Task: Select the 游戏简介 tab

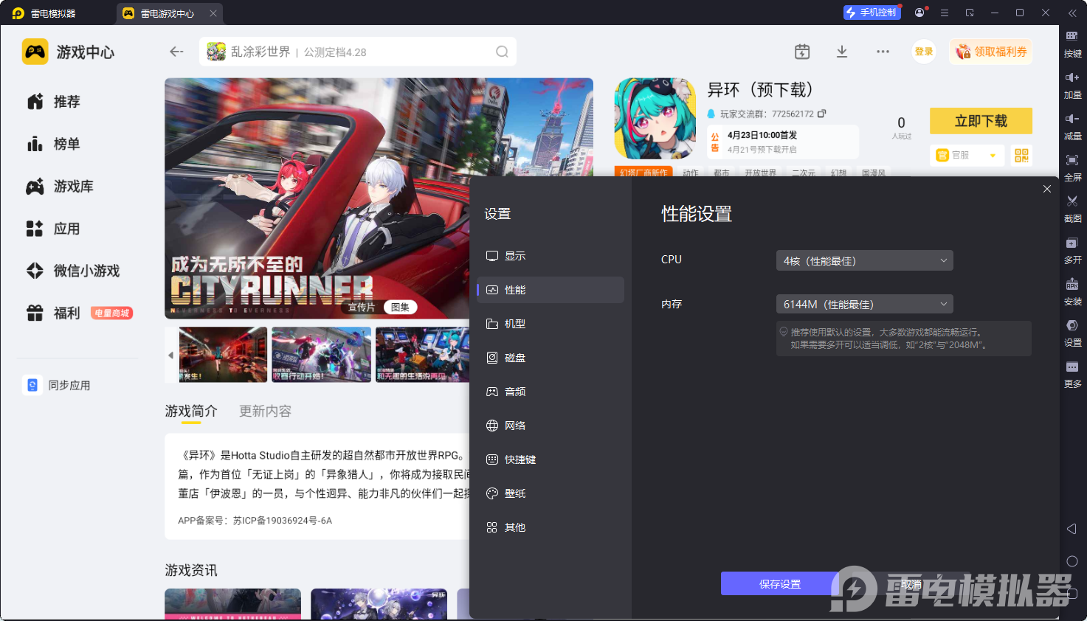Action: (x=191, y=411)
